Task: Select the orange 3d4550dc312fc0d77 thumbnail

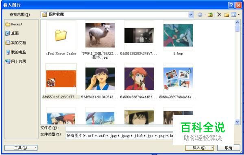Action: point(61,79)
